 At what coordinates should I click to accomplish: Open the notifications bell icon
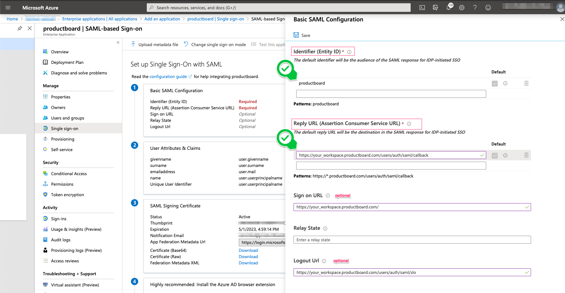tap(449, 8)
